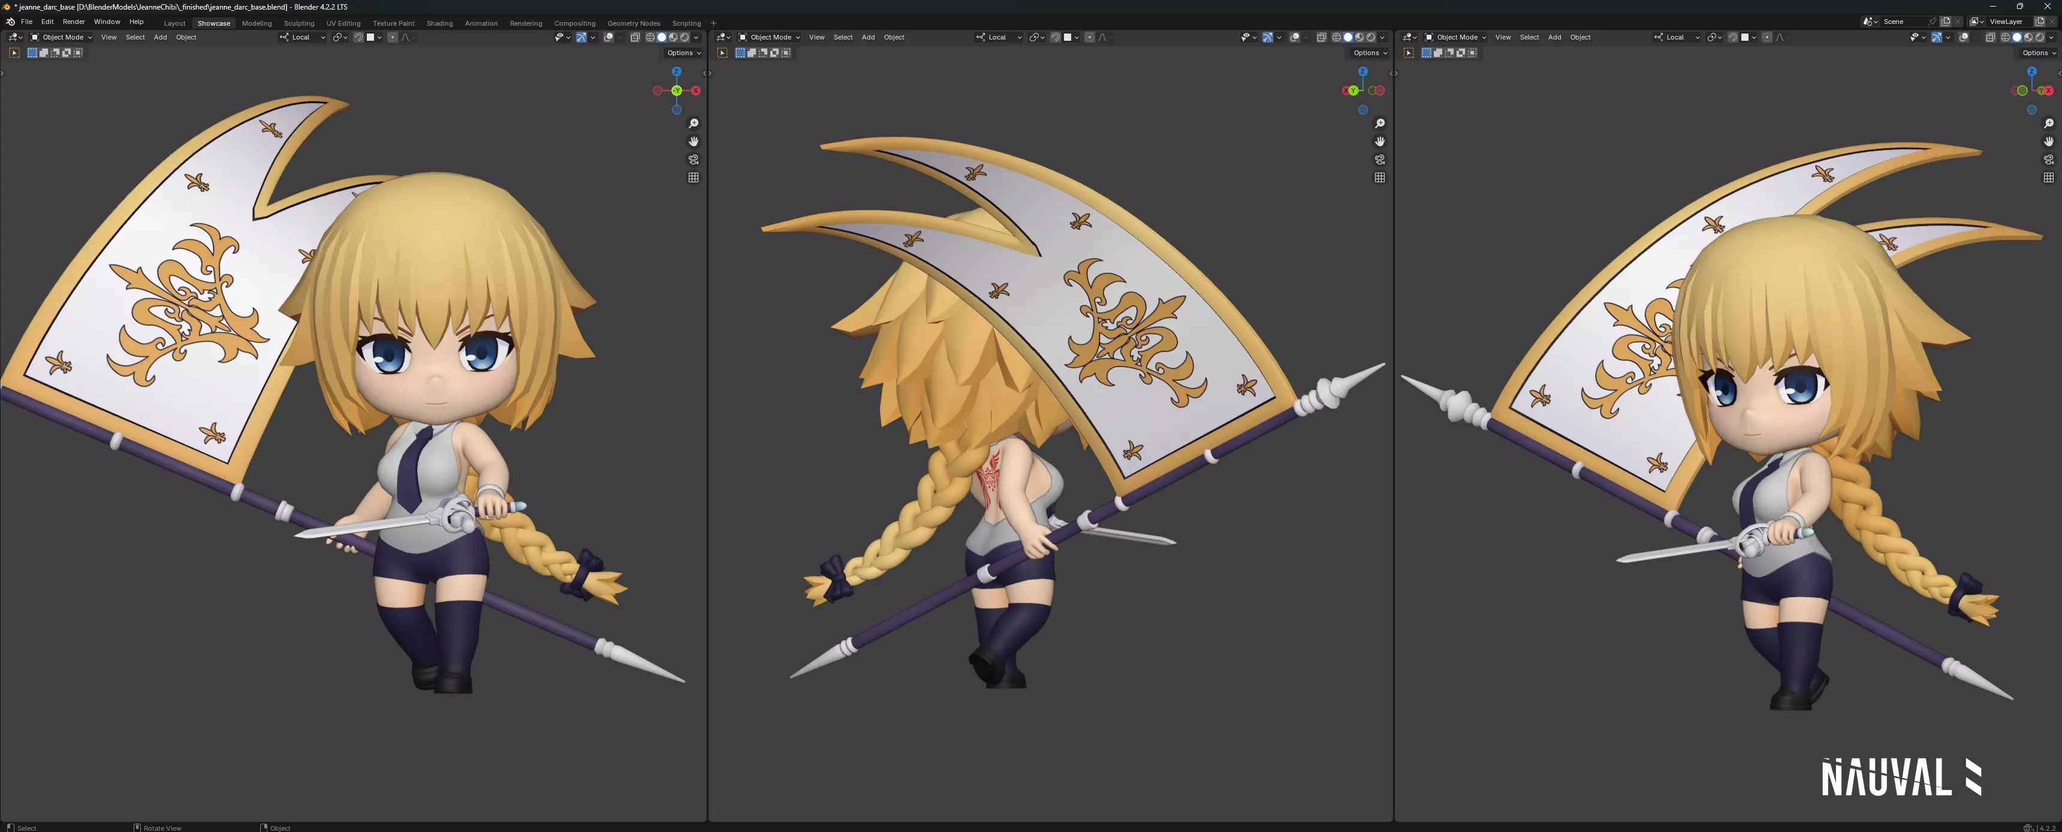Click the blue Z axis on the middle viewport gizmo

pyautogui.click(x=1362, y=71)
